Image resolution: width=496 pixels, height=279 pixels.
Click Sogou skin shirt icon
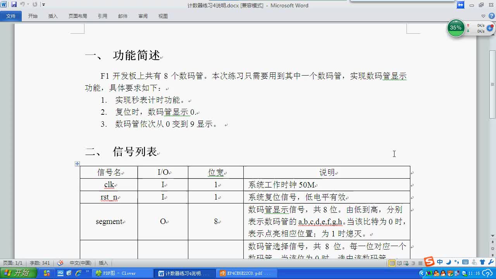(482, 262)
